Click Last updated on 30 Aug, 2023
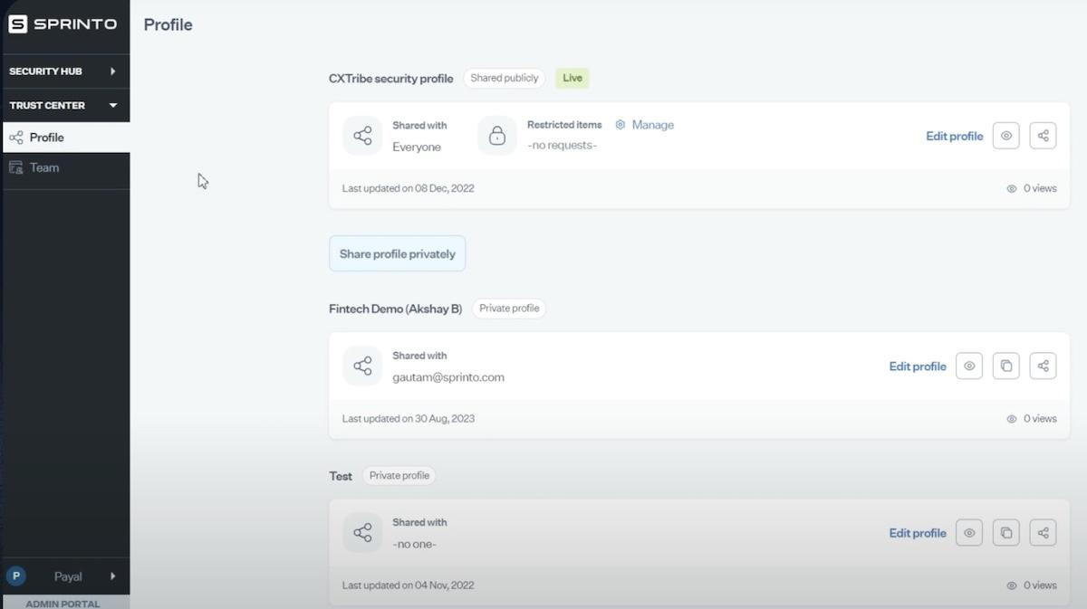Screen dimensions: 1087x609 [409, 418]
